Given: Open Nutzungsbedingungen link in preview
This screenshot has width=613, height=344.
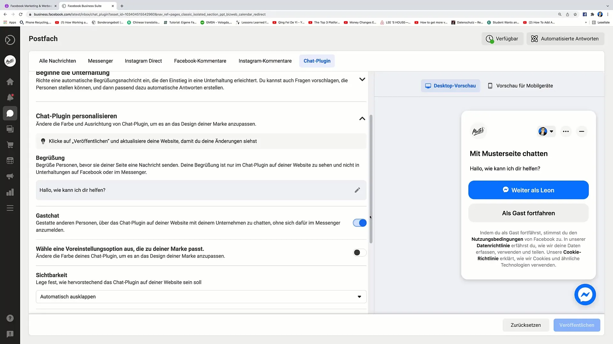Looking at the screenshot, I should (x=497, y=239).
